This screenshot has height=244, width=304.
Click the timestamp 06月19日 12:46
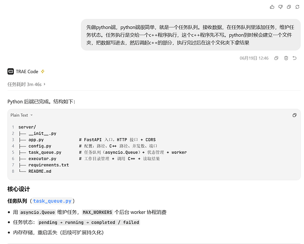[254, 58]
